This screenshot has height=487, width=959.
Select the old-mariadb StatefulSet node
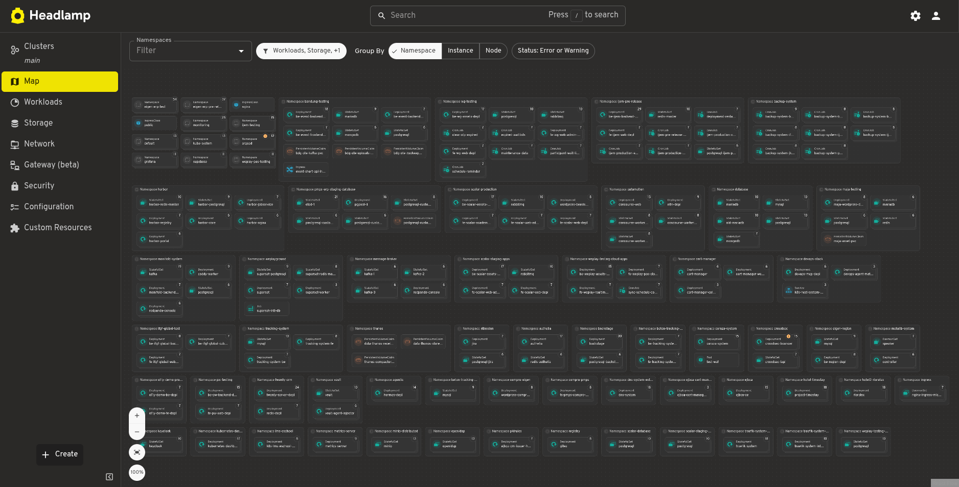(x=737, y=221)
